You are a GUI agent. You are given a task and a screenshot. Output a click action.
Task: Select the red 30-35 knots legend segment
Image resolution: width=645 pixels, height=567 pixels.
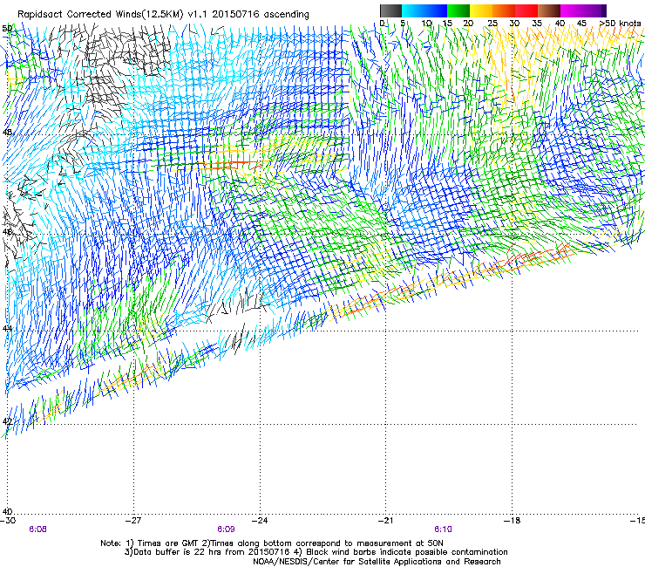pyautogui.click(x=526, y=10)
